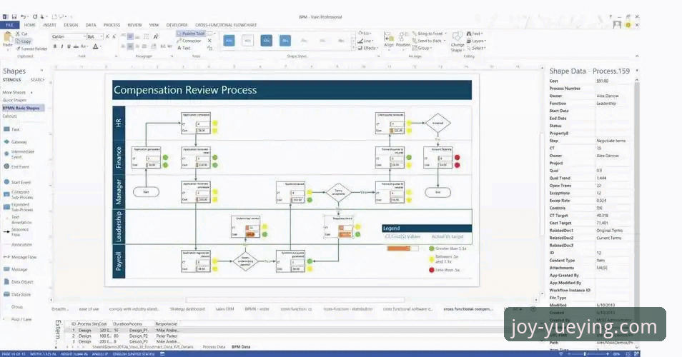Open the Fill dropdown
This screenshot has width=682, height=357.
point(365,34)
